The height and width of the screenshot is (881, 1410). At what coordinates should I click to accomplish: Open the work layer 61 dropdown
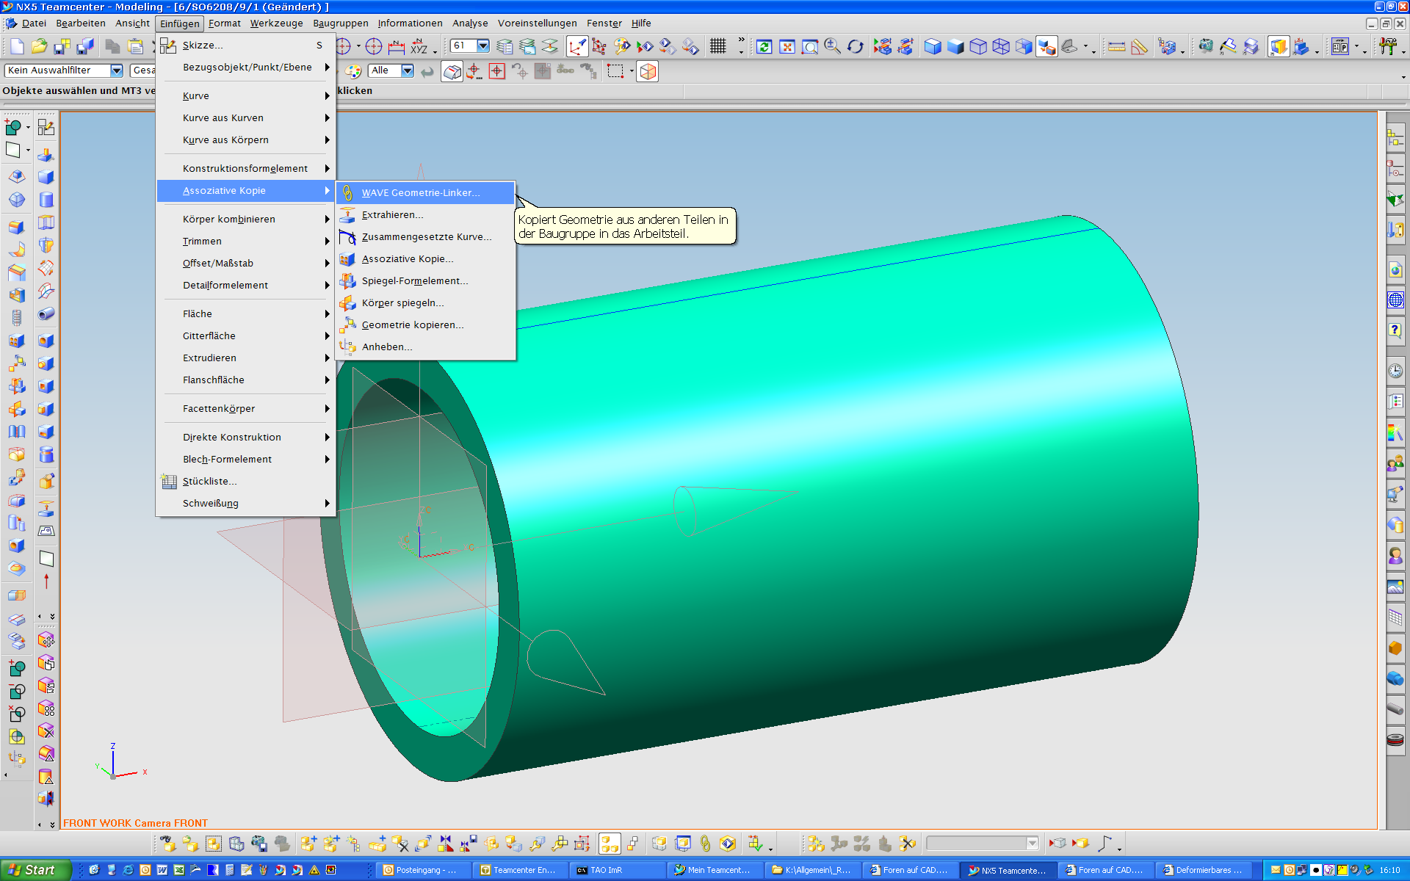(x=482, y=46)
